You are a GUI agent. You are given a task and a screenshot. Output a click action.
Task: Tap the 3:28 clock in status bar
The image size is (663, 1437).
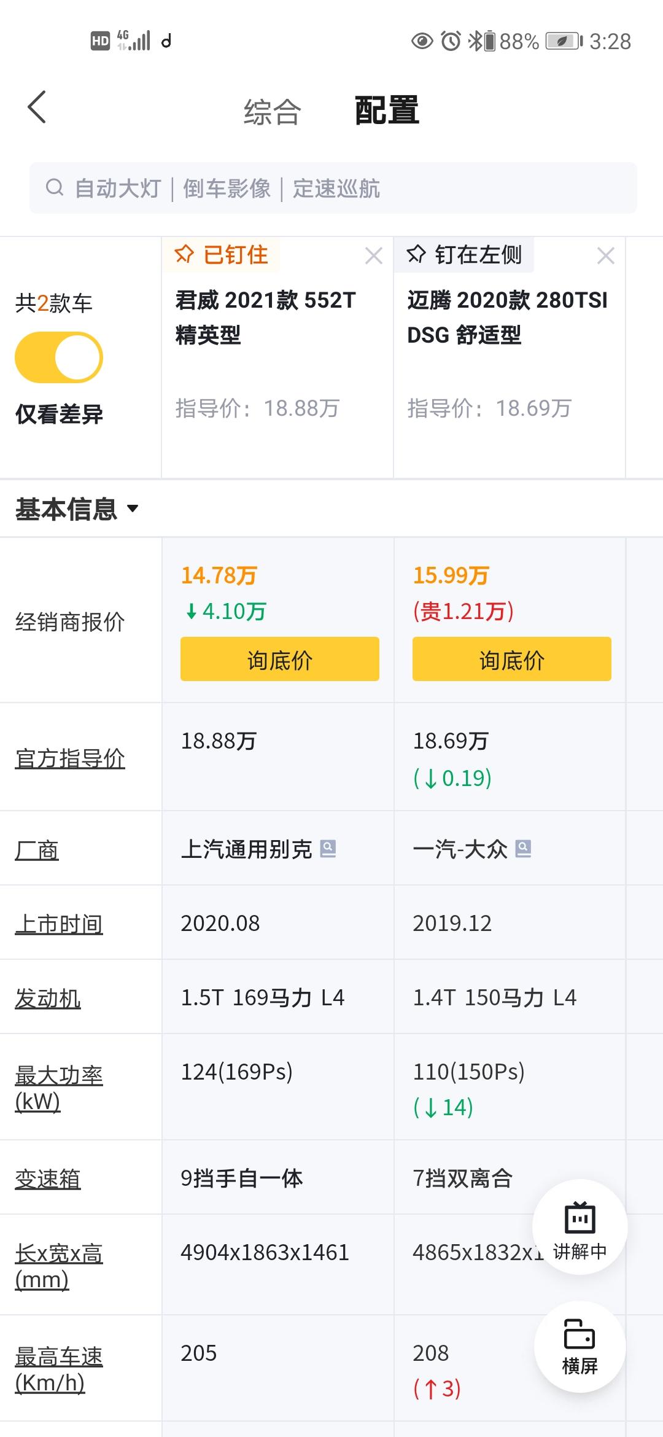point(610,41)
